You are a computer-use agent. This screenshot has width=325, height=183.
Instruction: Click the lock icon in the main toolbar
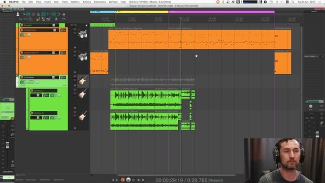coord(63,14)
